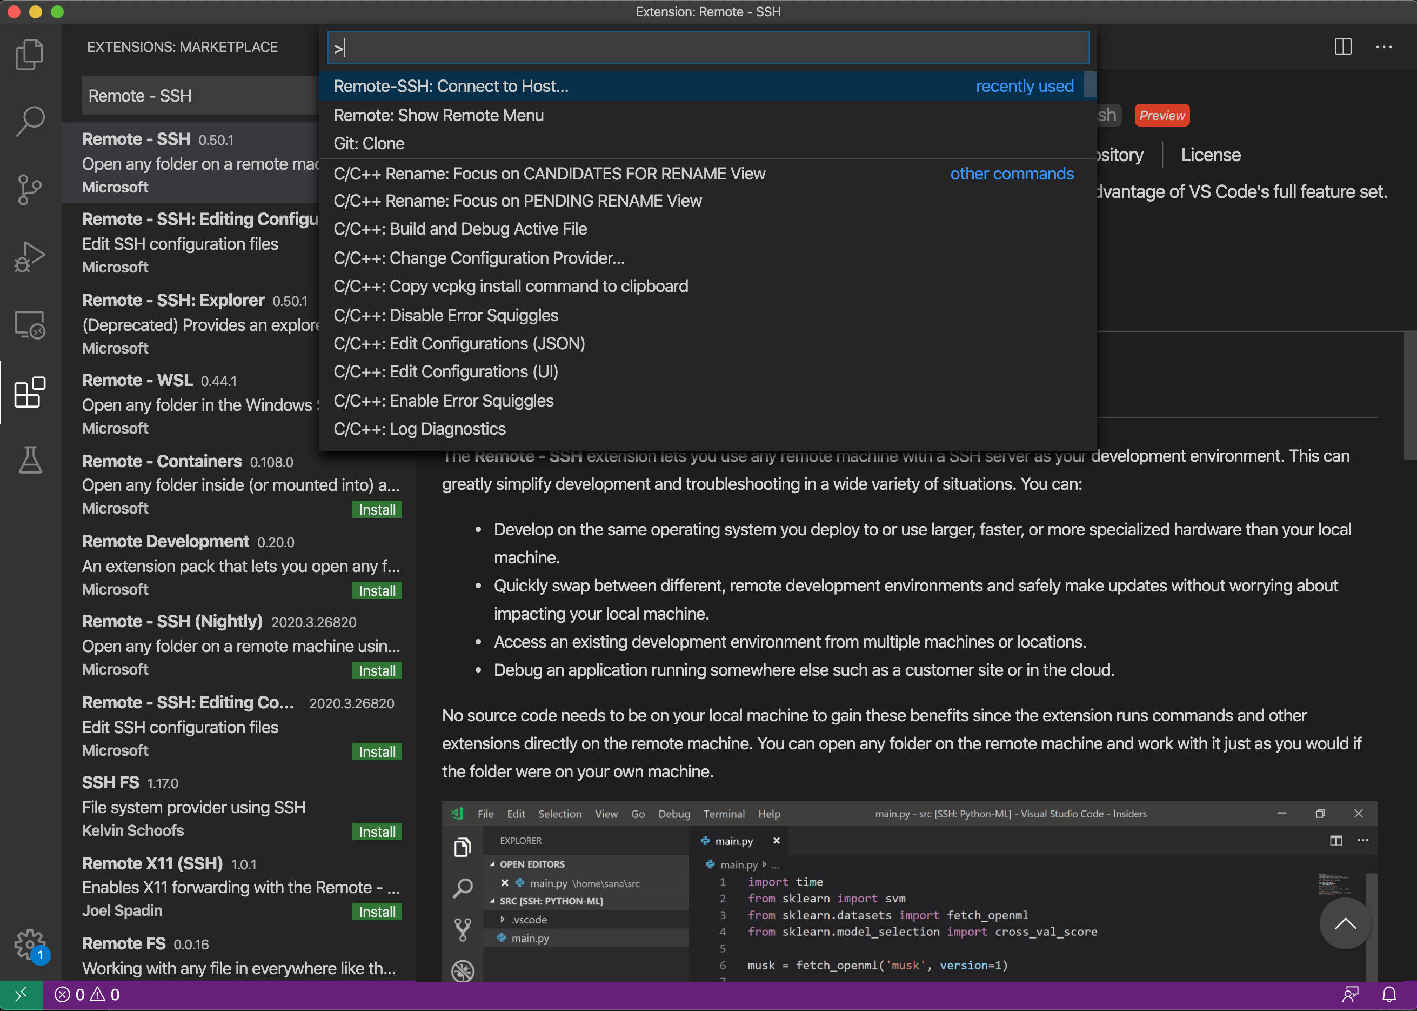This screenshot has height=1011, width=1417.
Task: Open the Remote Explorer view
Action: click(x=29, y=324)
